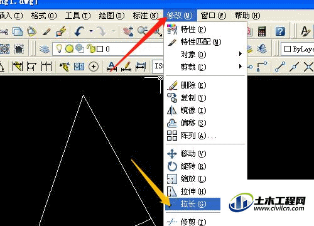Image resolution: width=314 pixels, height=226 pixels.
Task: Open the 标注(N) menu
Action: coord(146,16)
